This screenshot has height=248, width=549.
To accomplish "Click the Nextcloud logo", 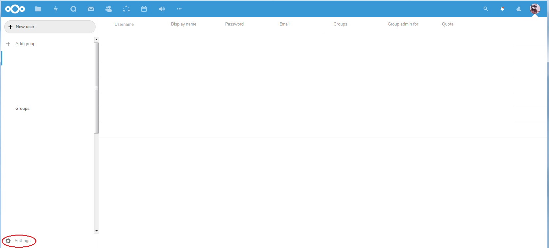I will [x=15, y=9].
